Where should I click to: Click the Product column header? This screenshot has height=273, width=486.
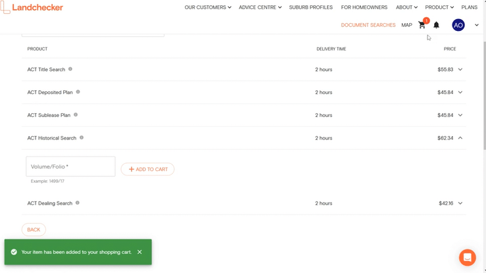(37, 49)
